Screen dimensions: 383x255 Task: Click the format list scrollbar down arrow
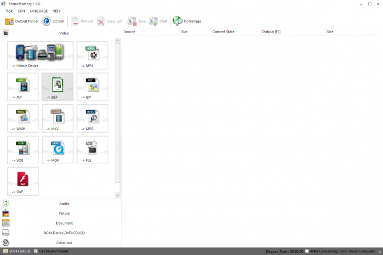tap(117, 196)
